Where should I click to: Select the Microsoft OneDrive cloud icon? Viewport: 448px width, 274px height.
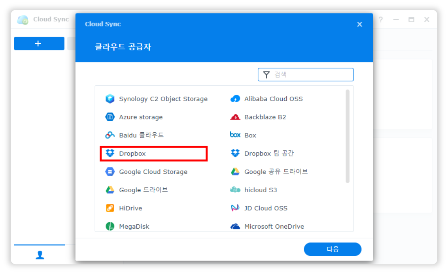click(235, 226)
